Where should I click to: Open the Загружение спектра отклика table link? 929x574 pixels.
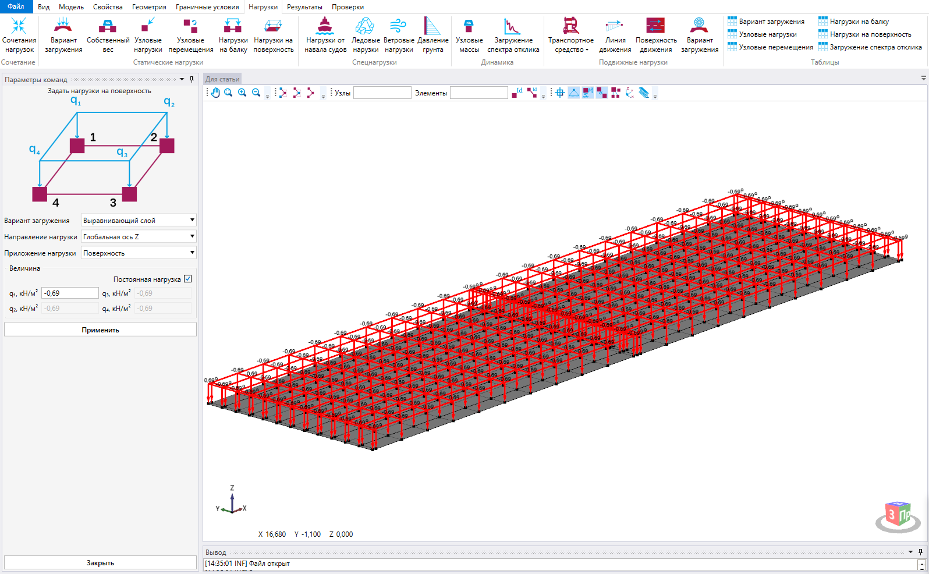click(x=870, y=47)
